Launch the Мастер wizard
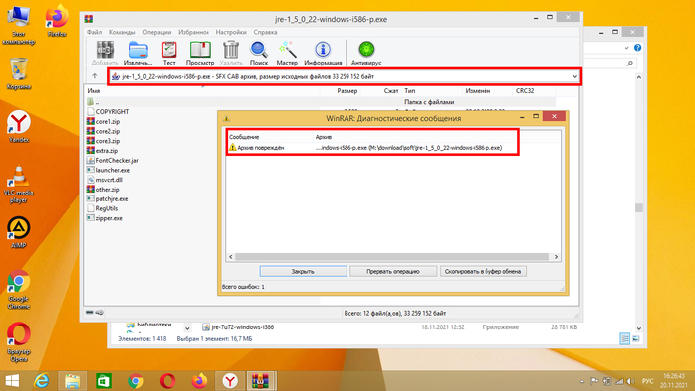The width and height of the screenshot is (695, 391). (287, 53)
